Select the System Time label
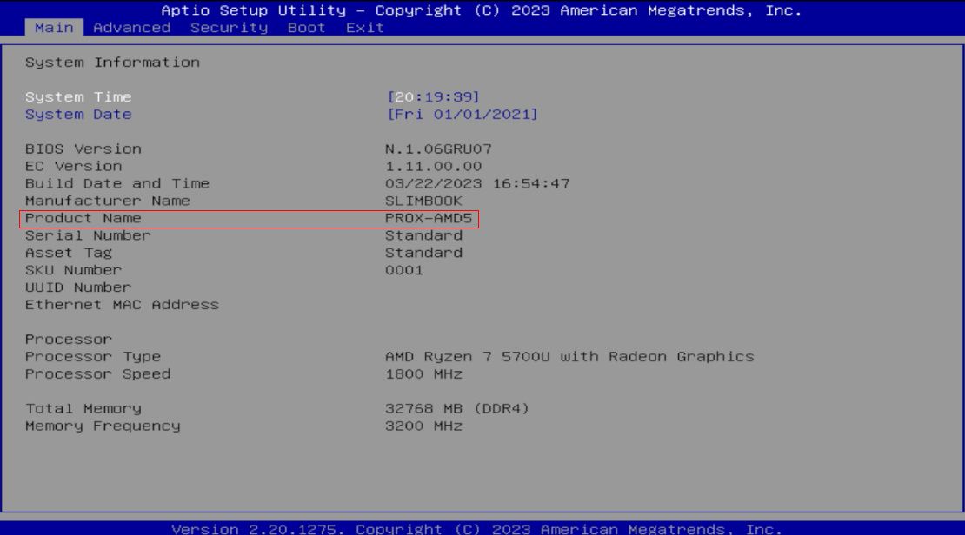The image size is (965, 535). point(78,97)
